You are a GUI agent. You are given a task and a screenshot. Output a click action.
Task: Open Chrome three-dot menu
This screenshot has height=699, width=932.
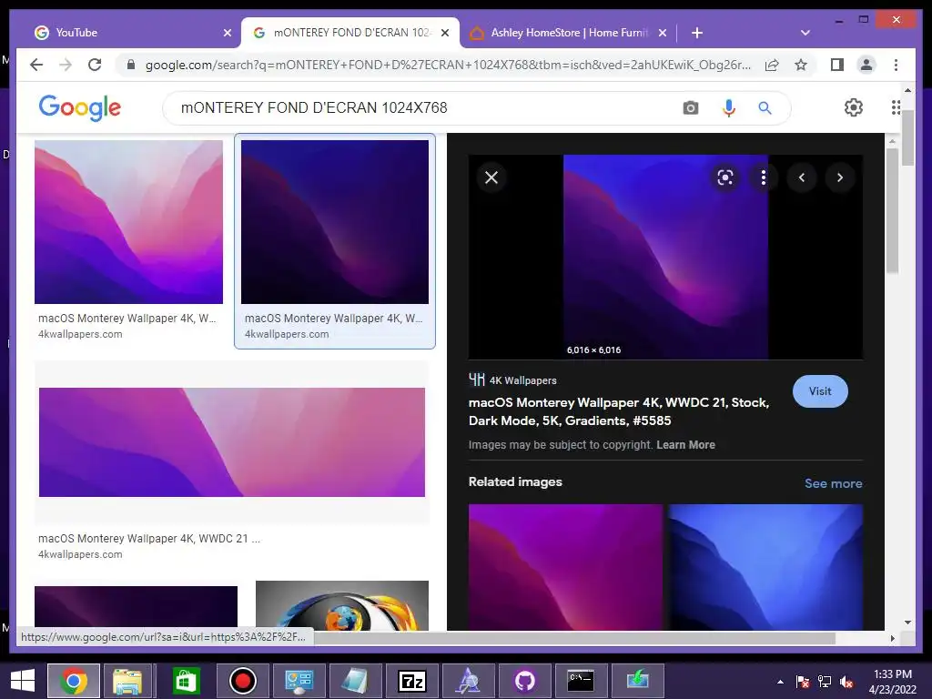coord(896,65)
